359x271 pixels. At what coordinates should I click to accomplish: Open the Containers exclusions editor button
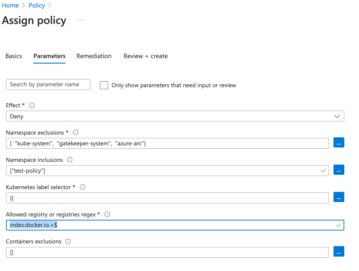coord(339,252)
